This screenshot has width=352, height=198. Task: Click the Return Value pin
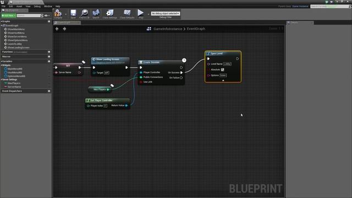pos(127,106)
